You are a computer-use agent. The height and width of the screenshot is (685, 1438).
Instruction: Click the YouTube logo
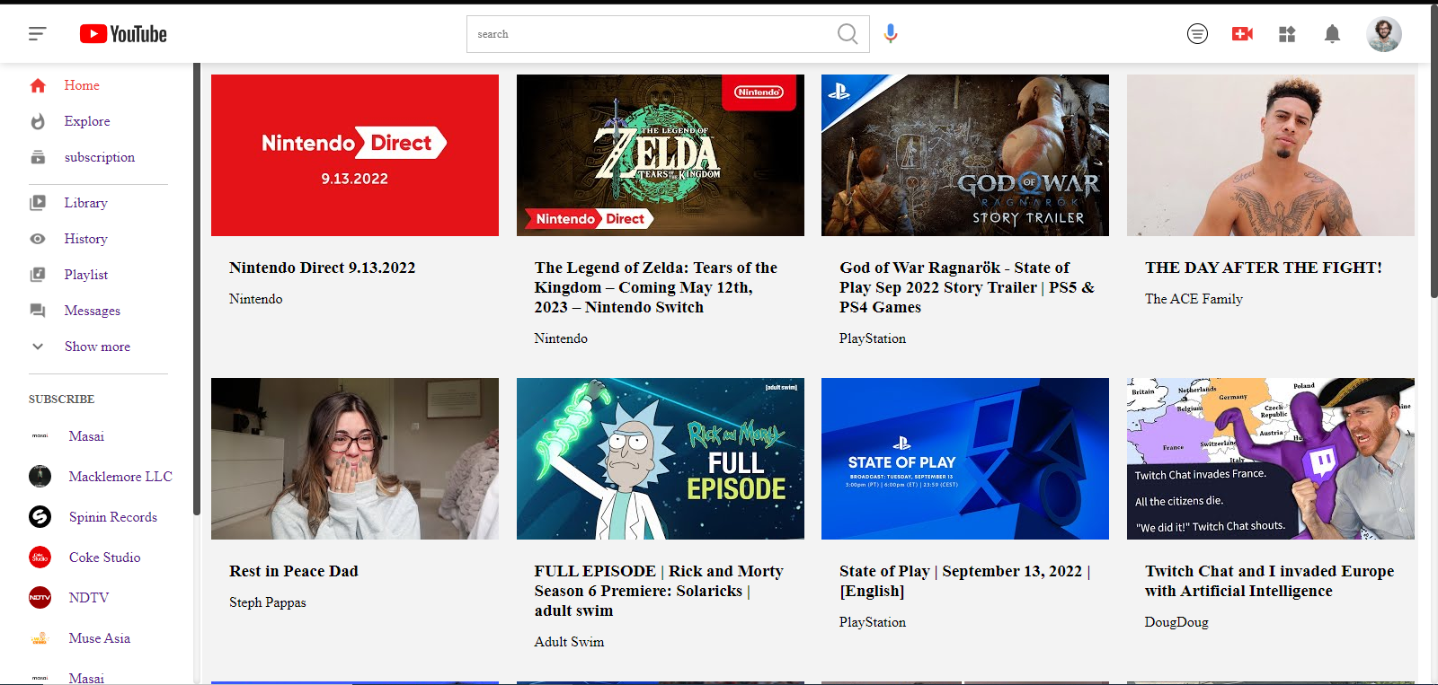(x=123, y=34)
